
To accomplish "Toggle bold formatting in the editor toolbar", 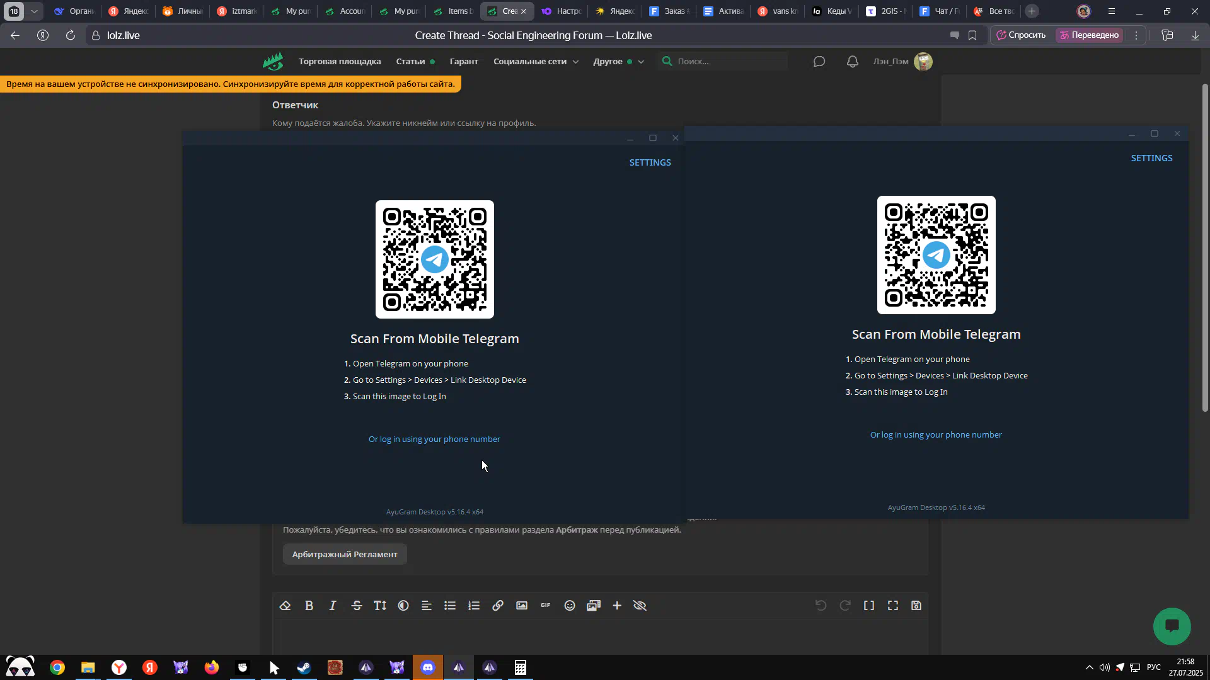I will (309, 606).
